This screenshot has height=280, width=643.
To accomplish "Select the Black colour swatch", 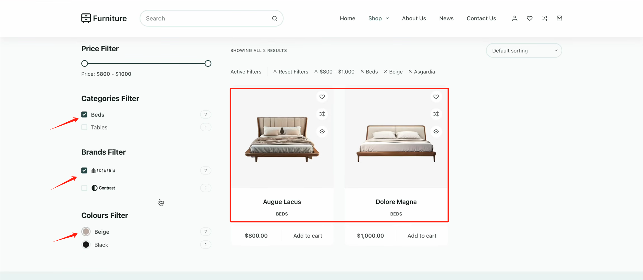I will [x=86, y=245].
